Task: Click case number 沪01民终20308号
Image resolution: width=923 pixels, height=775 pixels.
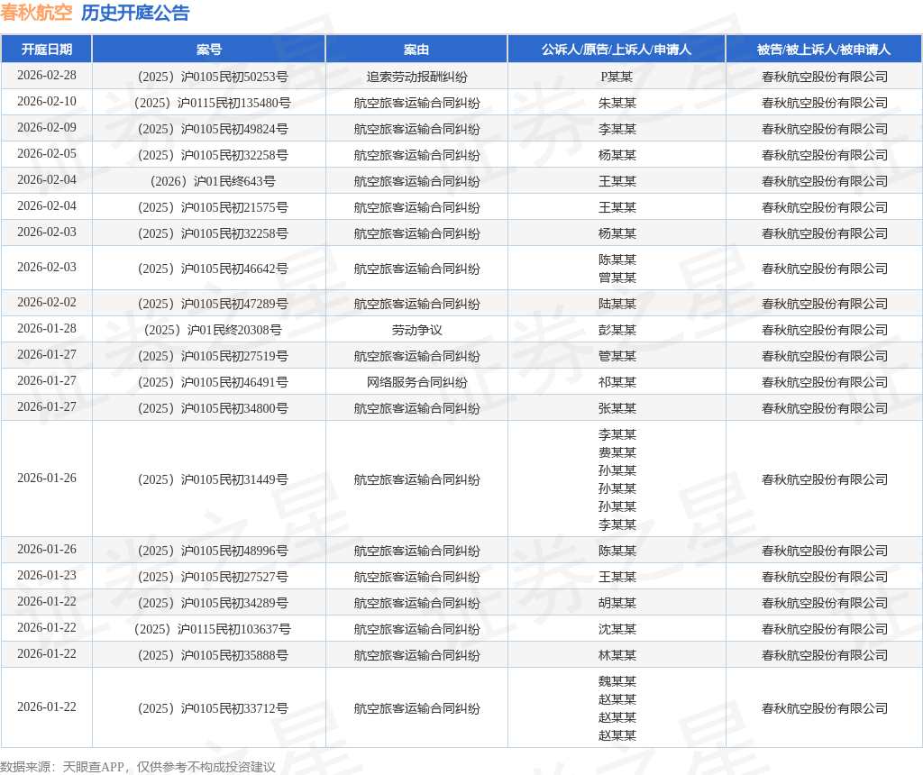Action: coord(213,330)
